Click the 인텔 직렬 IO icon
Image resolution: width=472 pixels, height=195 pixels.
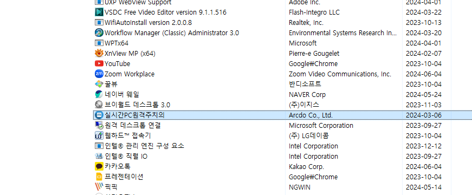tap(99, 156)
